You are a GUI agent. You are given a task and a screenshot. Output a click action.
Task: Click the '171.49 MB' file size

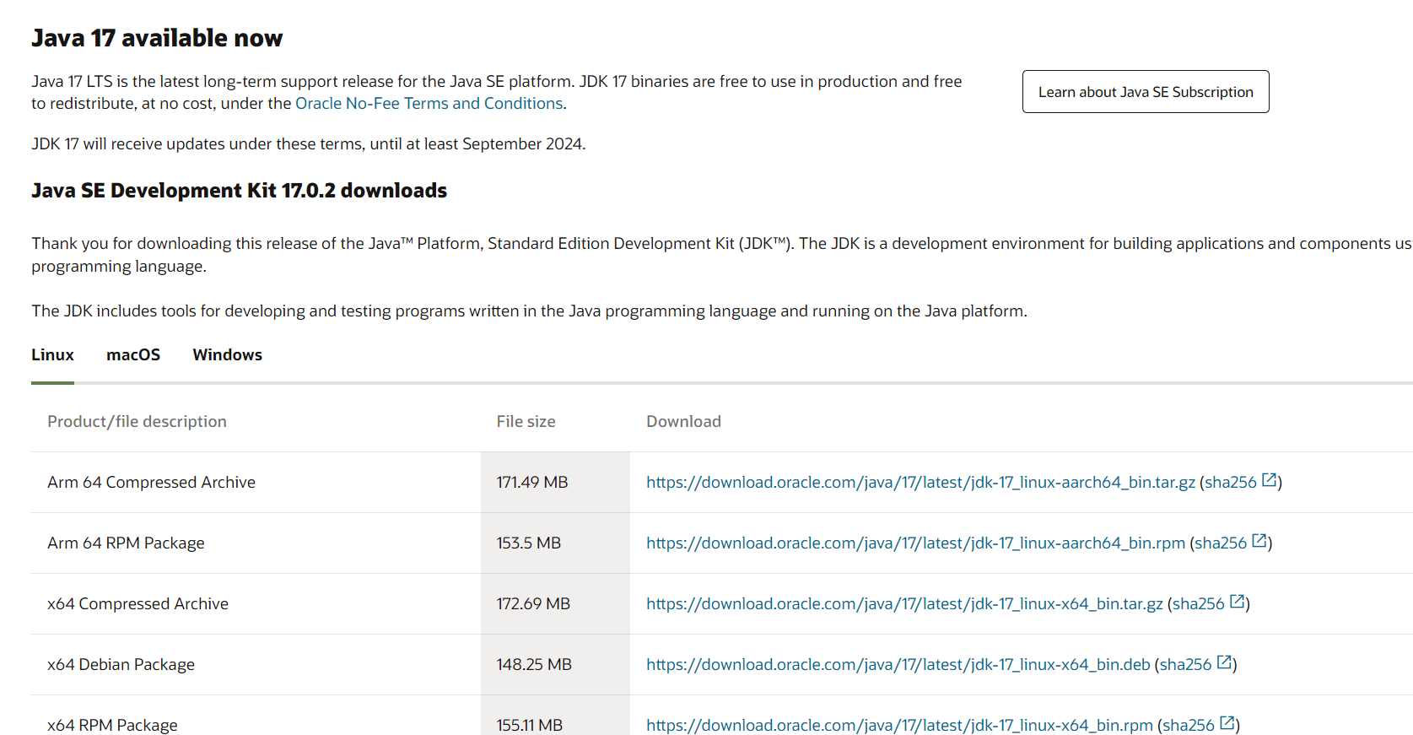point(532,483)
